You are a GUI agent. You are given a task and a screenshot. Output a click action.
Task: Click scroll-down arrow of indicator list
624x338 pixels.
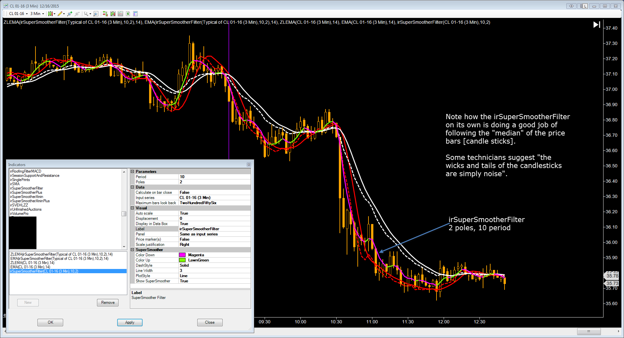pos(124,247)
